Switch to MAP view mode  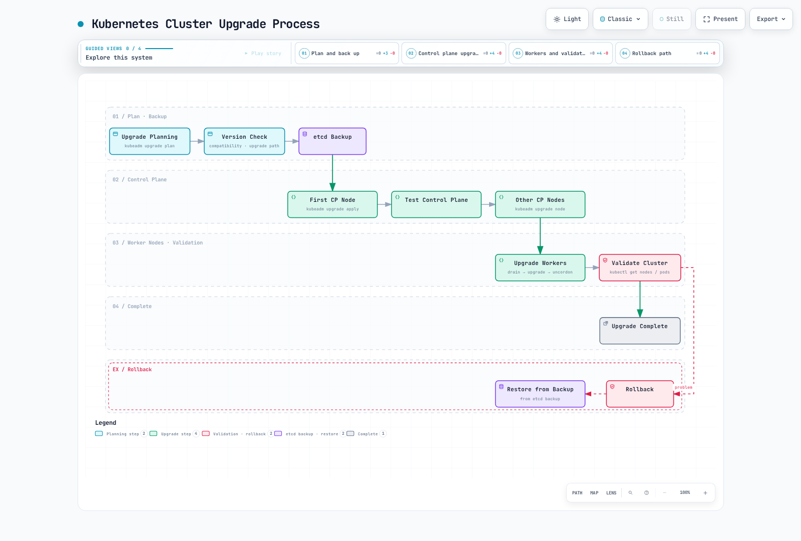[x=594, y=493]
